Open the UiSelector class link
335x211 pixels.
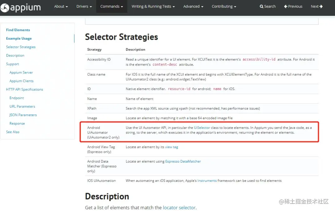202,128
